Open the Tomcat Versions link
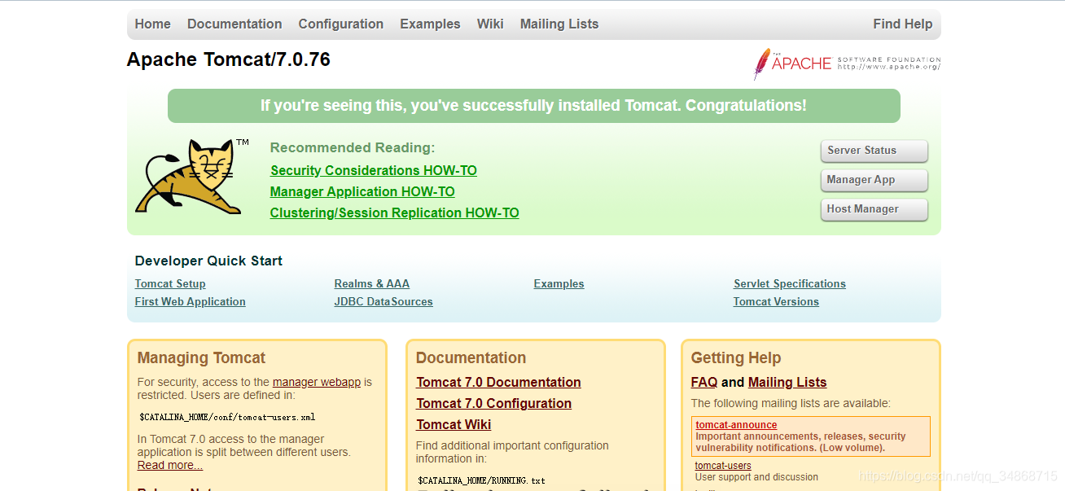This screenshot has height=491, width=1065. 776,301
